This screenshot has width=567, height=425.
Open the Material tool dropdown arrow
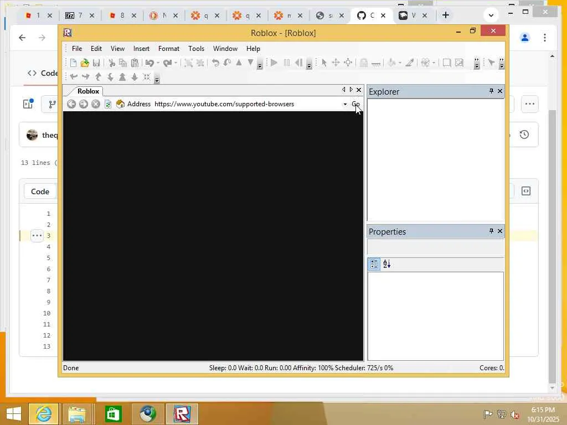[x=434, y=63]
